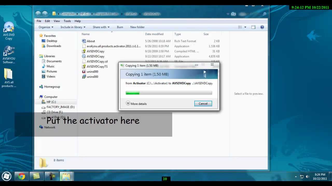Open Google Chrome from the taskbar
This screenshot has width=332, height=186.
click(x=22, y=177)
